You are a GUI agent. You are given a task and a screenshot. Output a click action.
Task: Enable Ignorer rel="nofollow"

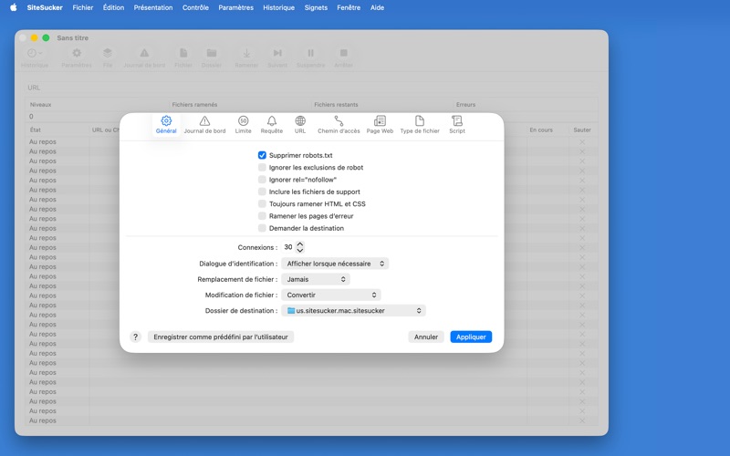pyautogui.click(x=262, y=180)
